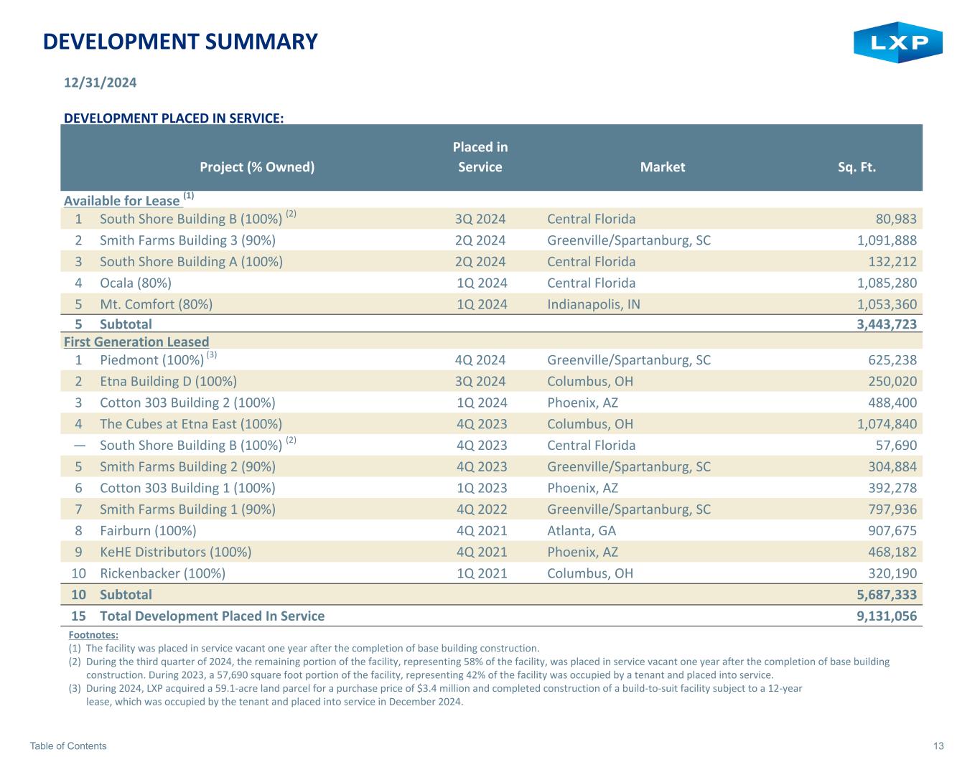Click the 5,687,333 subtotal value

pyautogui.click(x=887, y=595)
